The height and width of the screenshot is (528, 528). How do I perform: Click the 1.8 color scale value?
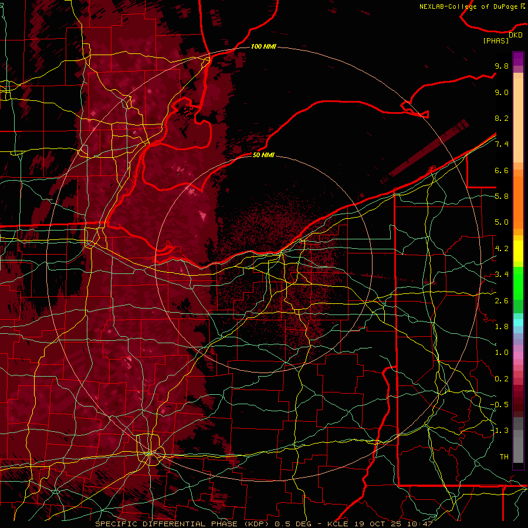(x=502, y=327)
